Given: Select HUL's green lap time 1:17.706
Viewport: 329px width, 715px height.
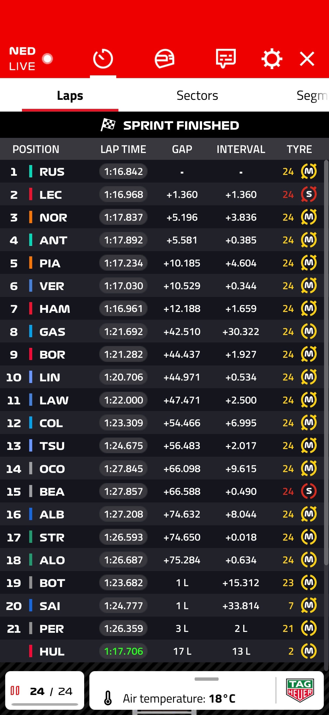Looking at the screenshot, I should [124, 651].
